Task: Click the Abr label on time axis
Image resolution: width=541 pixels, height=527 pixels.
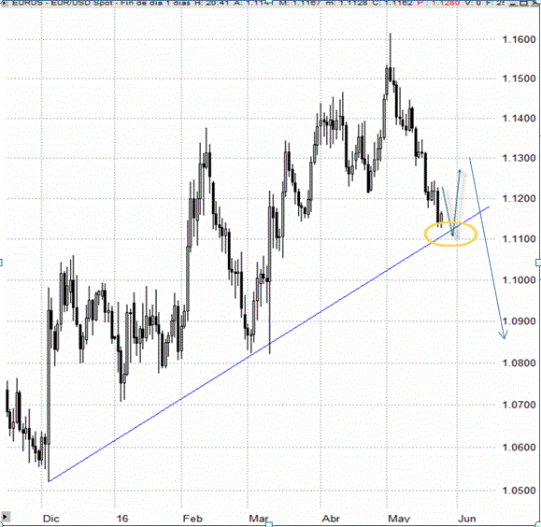Action: (x=331, y=519)
